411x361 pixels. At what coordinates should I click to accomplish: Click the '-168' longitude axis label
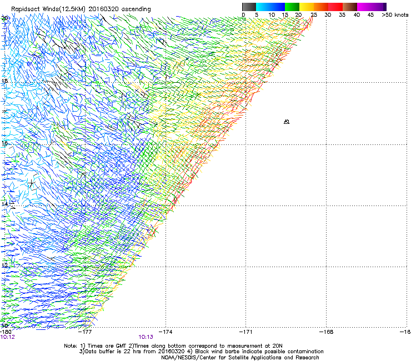327,332
